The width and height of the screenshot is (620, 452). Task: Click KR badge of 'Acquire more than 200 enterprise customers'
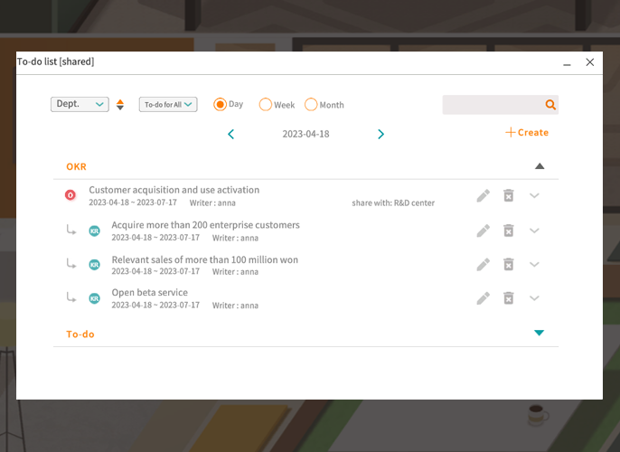(94, 231)
